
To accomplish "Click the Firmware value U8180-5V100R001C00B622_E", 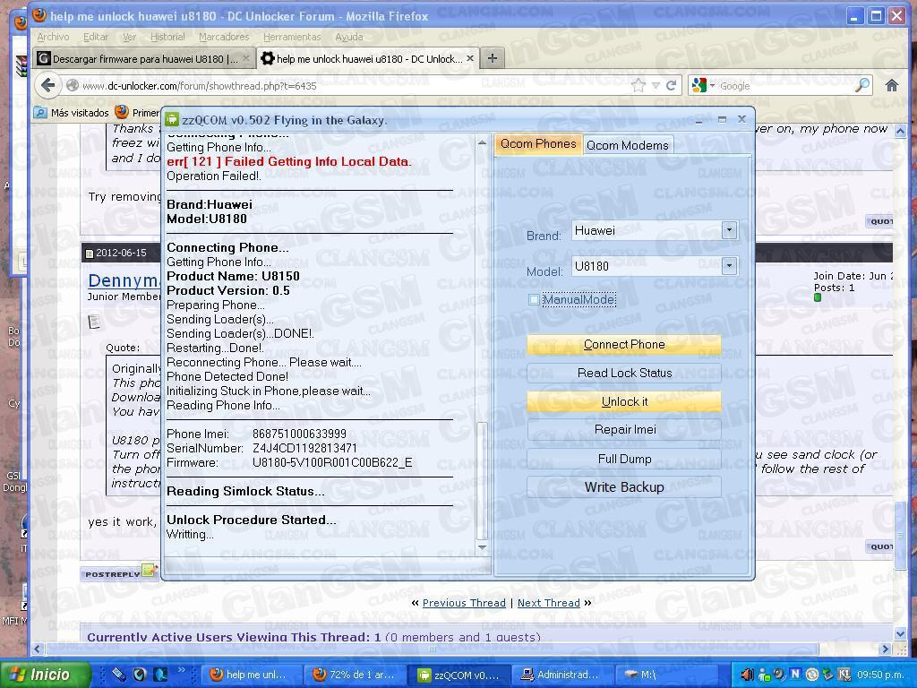I will 332,463.
